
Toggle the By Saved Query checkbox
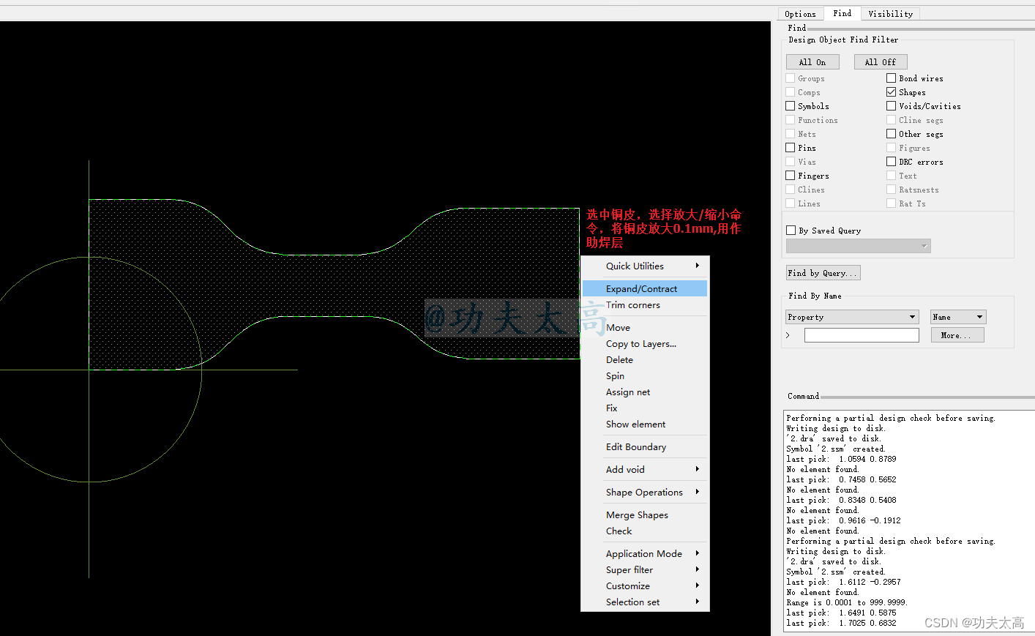[x=791, y=231]
